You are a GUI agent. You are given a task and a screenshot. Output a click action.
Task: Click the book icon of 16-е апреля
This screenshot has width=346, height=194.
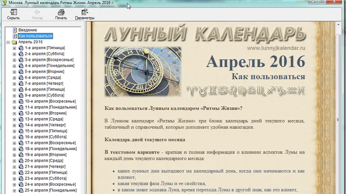point(21,137)
